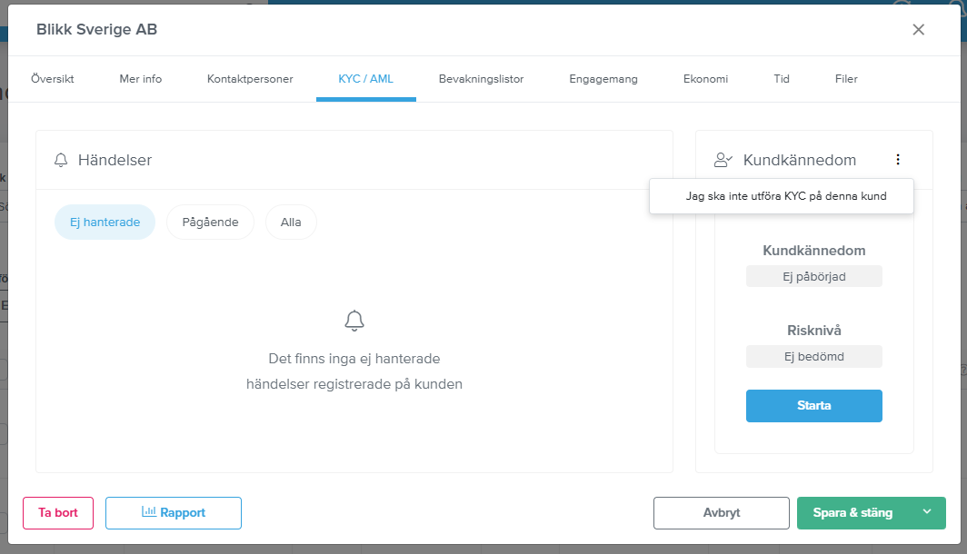This screenshot has width=967, height=554.
Task: Open Rapport with chart icon
Action: tap(174, 513)
